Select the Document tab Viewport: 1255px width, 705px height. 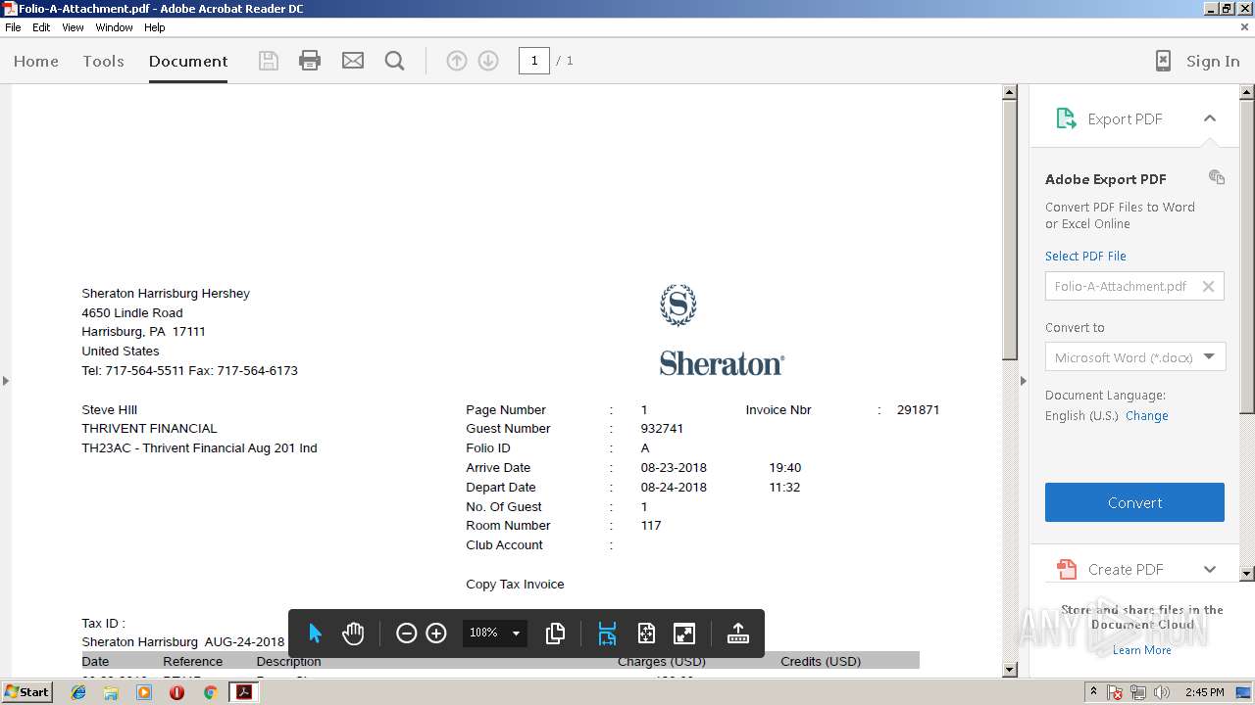pyautogui.click(x=188, y=61)
